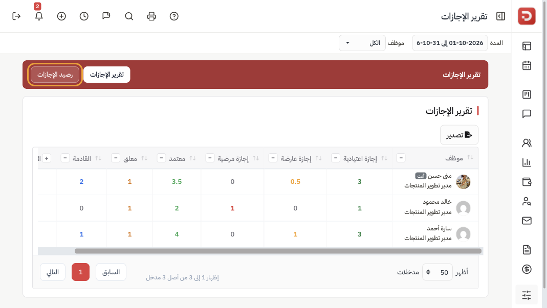The width and height of the screenshot is (547, 308).
Task: Open calendar icon in sidebar
Action: (527, 65)
